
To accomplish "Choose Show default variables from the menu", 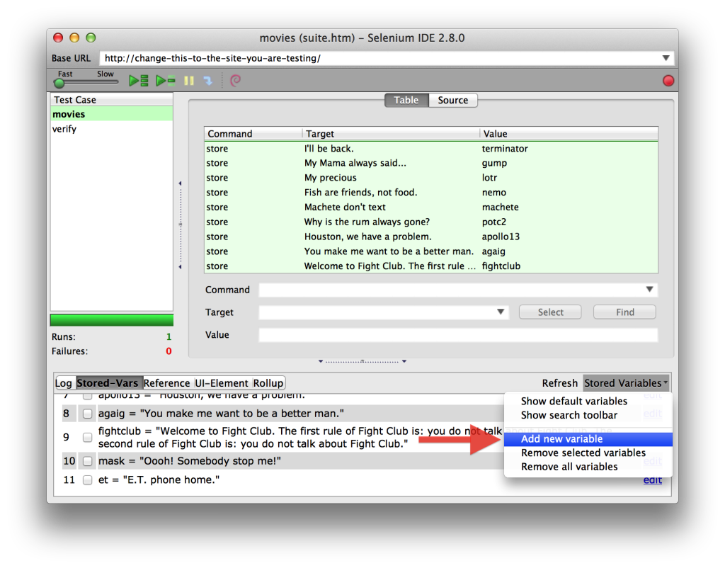I will tap(574, 401).
